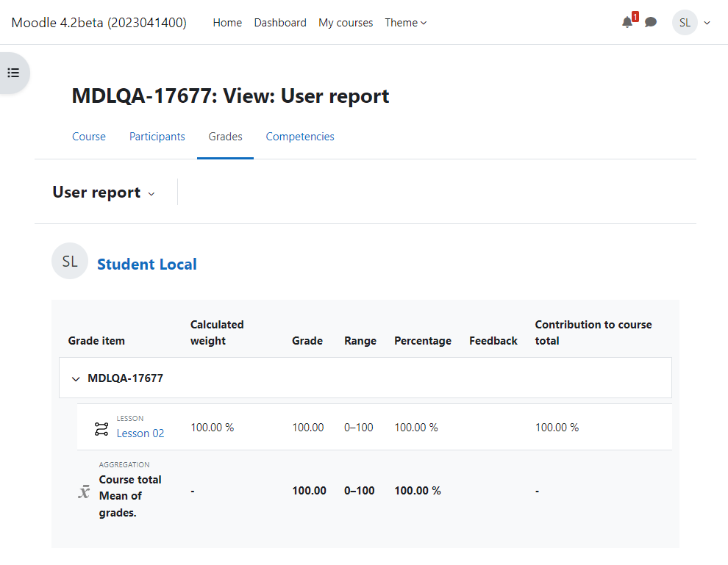The width and height of the screenshot is (728, 565).
Task: Click the Student Local profile avatar
Action: [x=70, y=261]
